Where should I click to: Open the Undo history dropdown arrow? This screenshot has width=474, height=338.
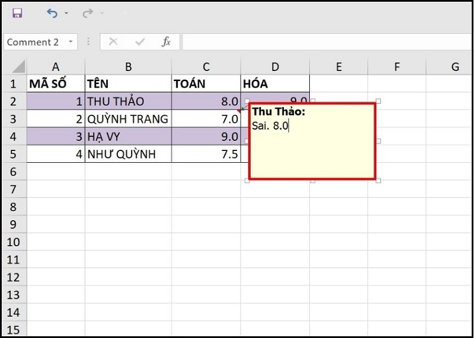click(66, 14)
